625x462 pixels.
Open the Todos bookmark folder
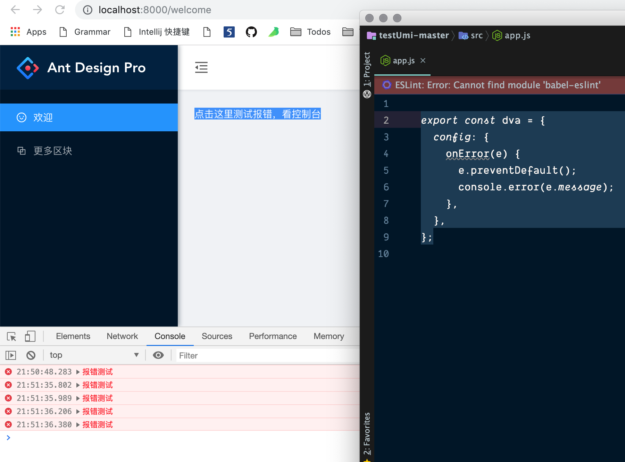[x=310, y=32]
